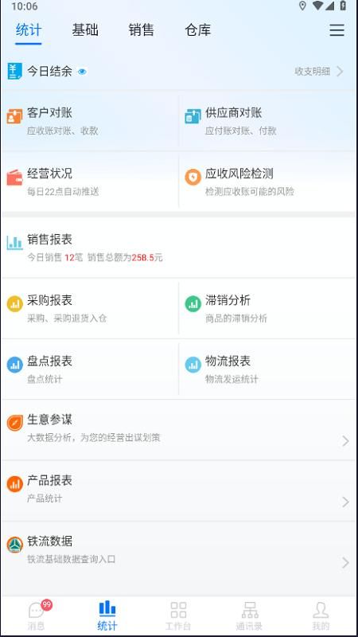Screen dimensions: 358x637
Task: Tap the 铁流数据 logo icon
Action: click(x=14, y=545)
